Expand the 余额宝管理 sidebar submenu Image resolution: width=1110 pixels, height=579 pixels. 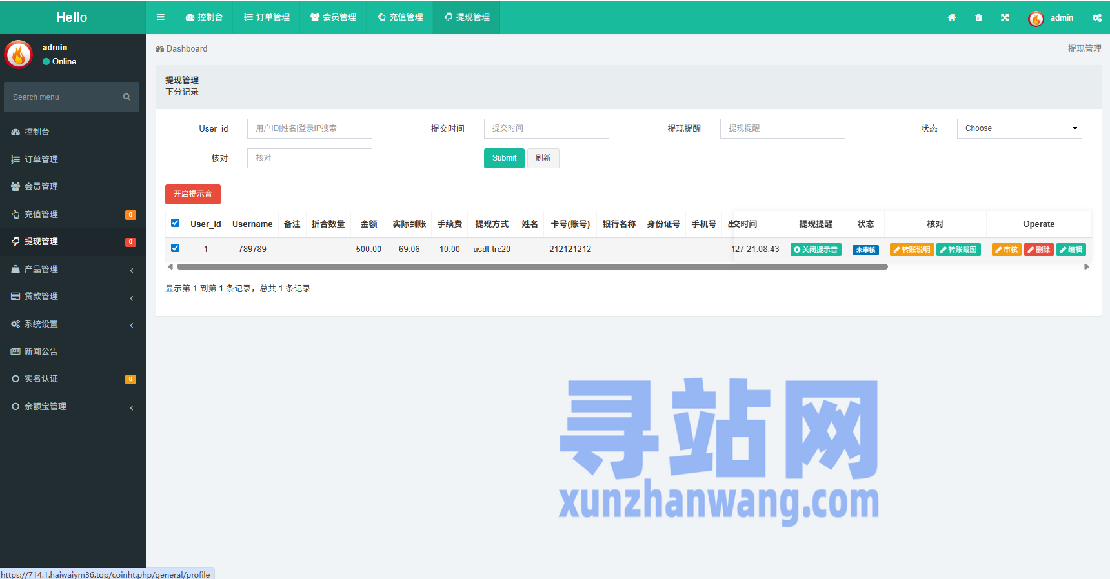coord(73,406)
